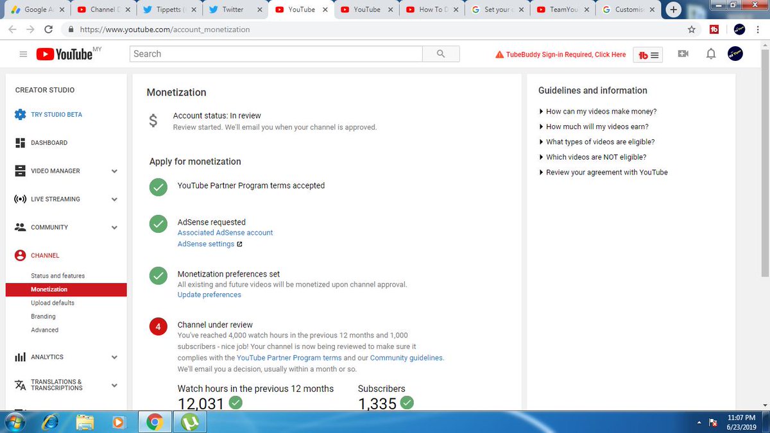Image resolution: width=770 pixels, height=433 pixels.
Task: Open Chrome from the taskbar
Action: pyautogui.click(x=153, y=421)
